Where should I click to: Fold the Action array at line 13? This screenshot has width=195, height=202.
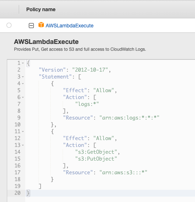point(23,145)
